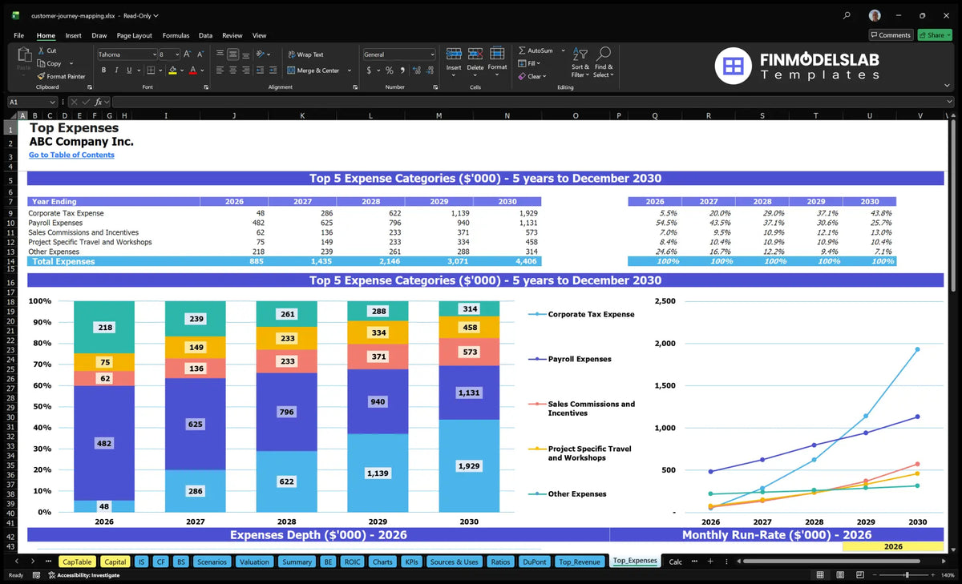Click the Cut scissors icon

pyautogui.click(x=42, y=50)
